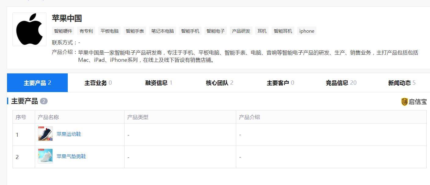Show the 主要客户 tab
Viewport: 430px width, 185px height.
(x=280, y=83)
